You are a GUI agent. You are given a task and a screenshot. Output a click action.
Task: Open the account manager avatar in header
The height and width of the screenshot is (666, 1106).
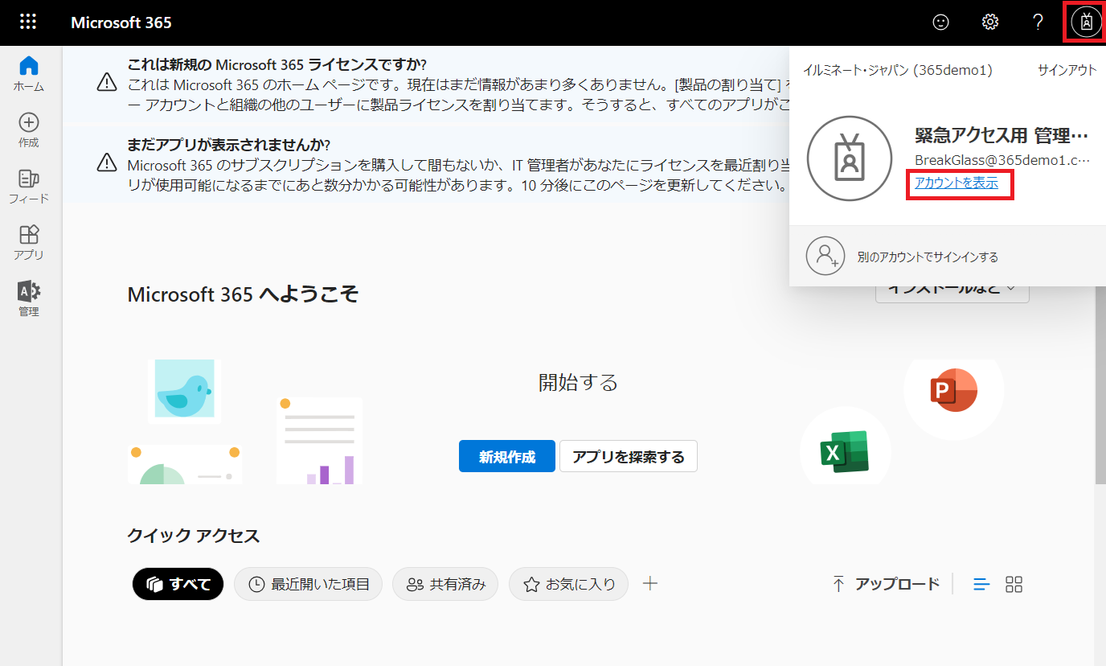coord(1086,23)
